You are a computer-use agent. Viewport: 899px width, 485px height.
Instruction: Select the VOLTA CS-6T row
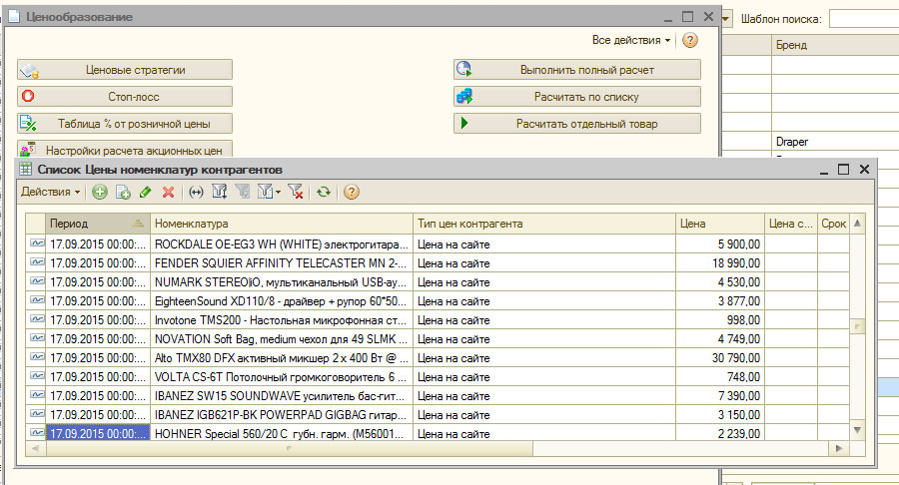(x=437, y=377)
